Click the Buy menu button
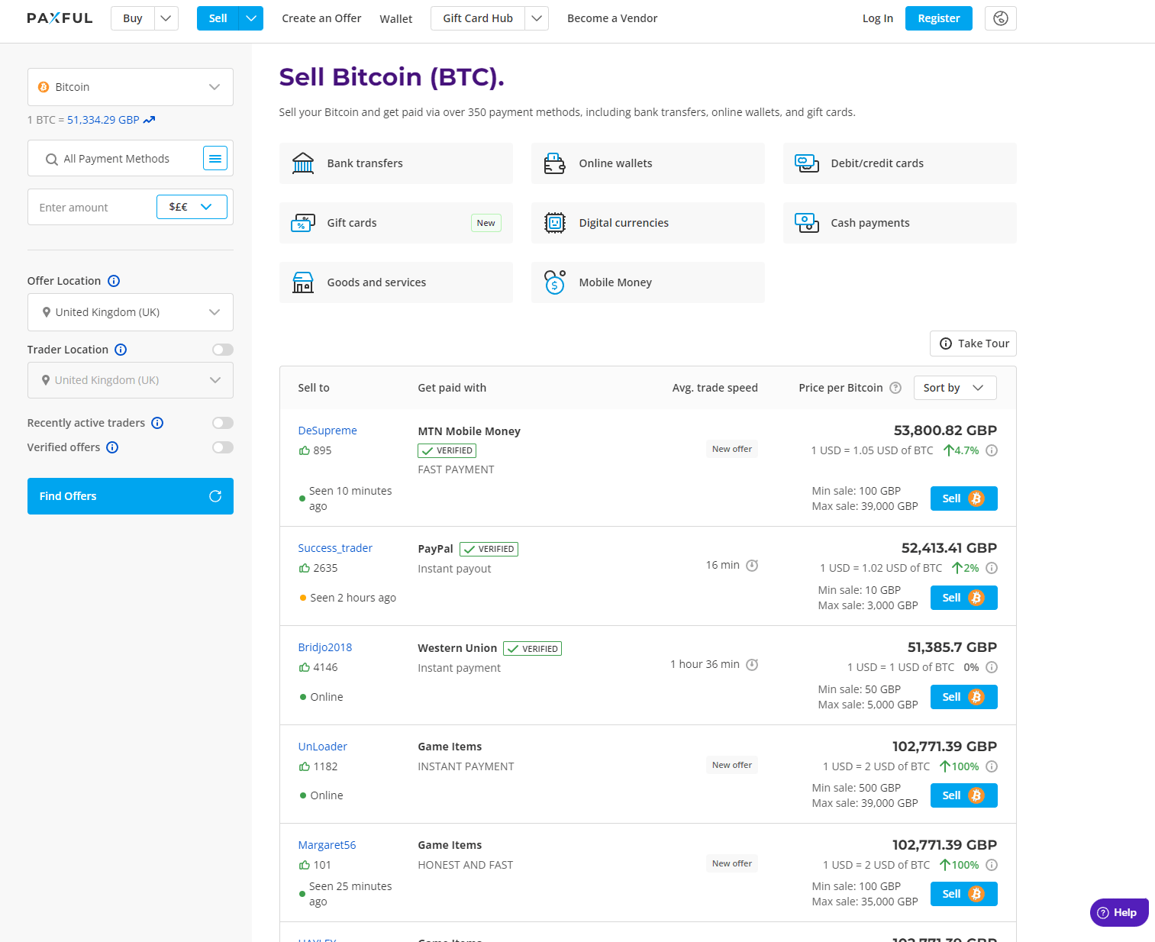1155x942 pixels. coord(133,18)
